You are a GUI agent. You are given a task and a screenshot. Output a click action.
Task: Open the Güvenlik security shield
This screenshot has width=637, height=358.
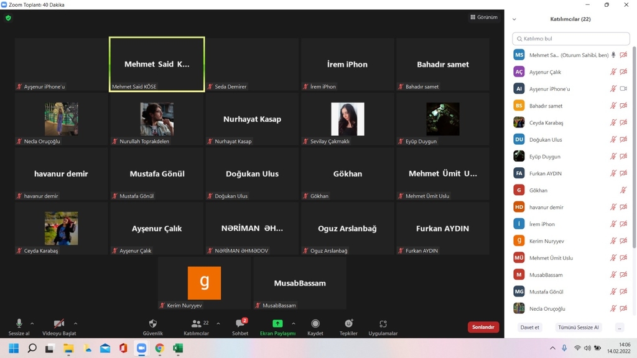(x=153, y=327)
